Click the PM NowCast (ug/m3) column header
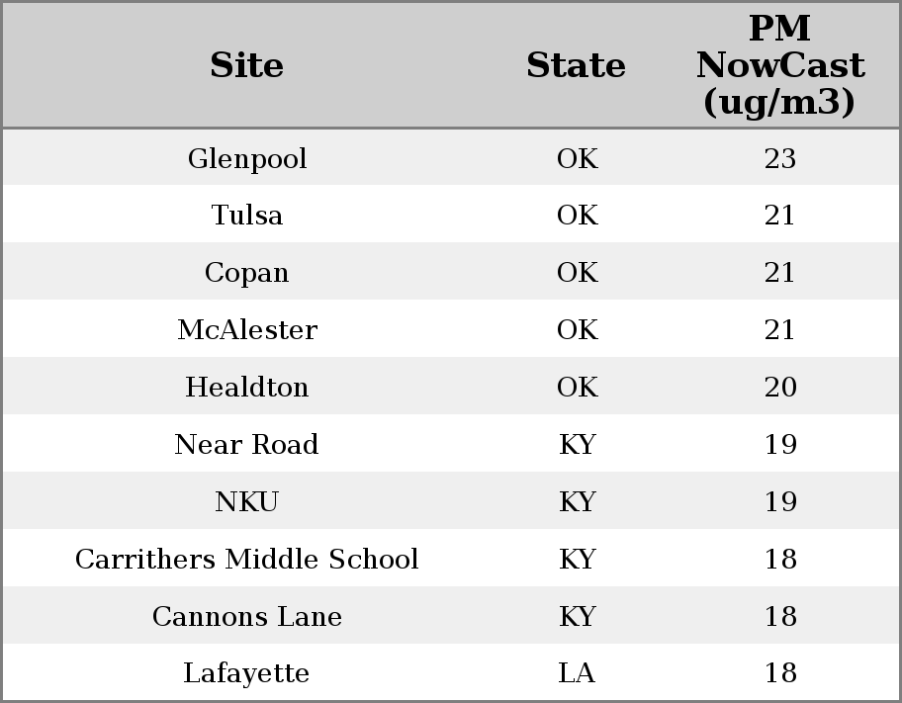The height and width of the screenshot is (703, 902). (x=779, y=65)
